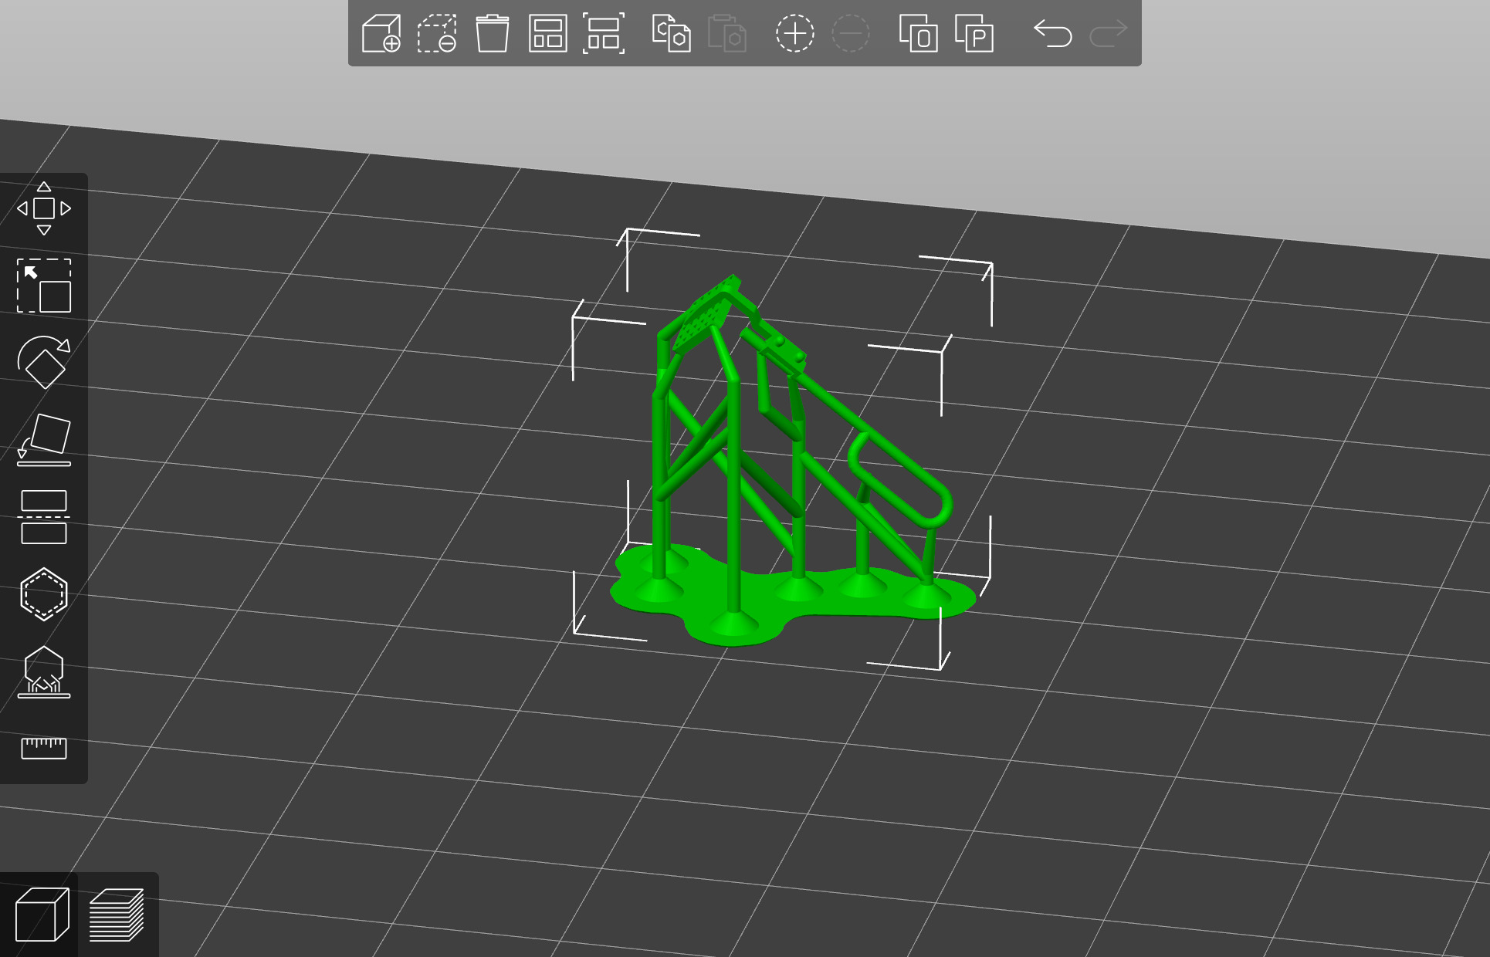Select the Move tool with arrows
Viewport: 1490px width, 957px height.
click(x=44, y=208)
